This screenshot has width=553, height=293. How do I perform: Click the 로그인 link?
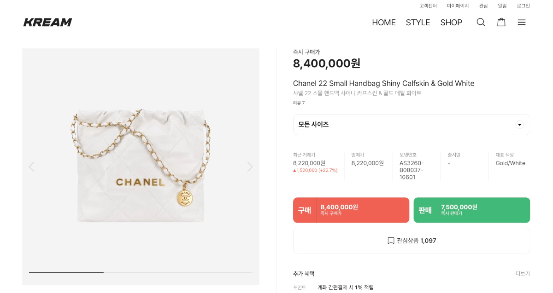coord(523,6)
